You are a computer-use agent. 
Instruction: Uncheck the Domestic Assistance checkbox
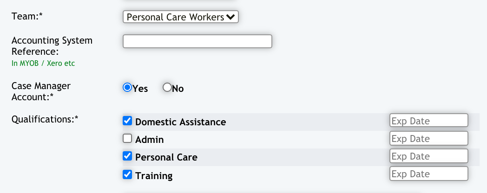coord(127,121)
